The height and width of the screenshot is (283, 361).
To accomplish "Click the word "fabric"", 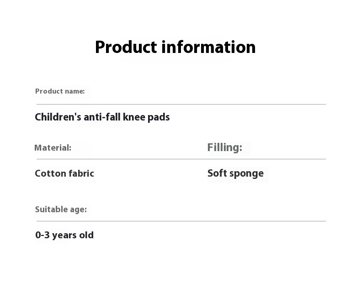I will [x=81, y=173].
